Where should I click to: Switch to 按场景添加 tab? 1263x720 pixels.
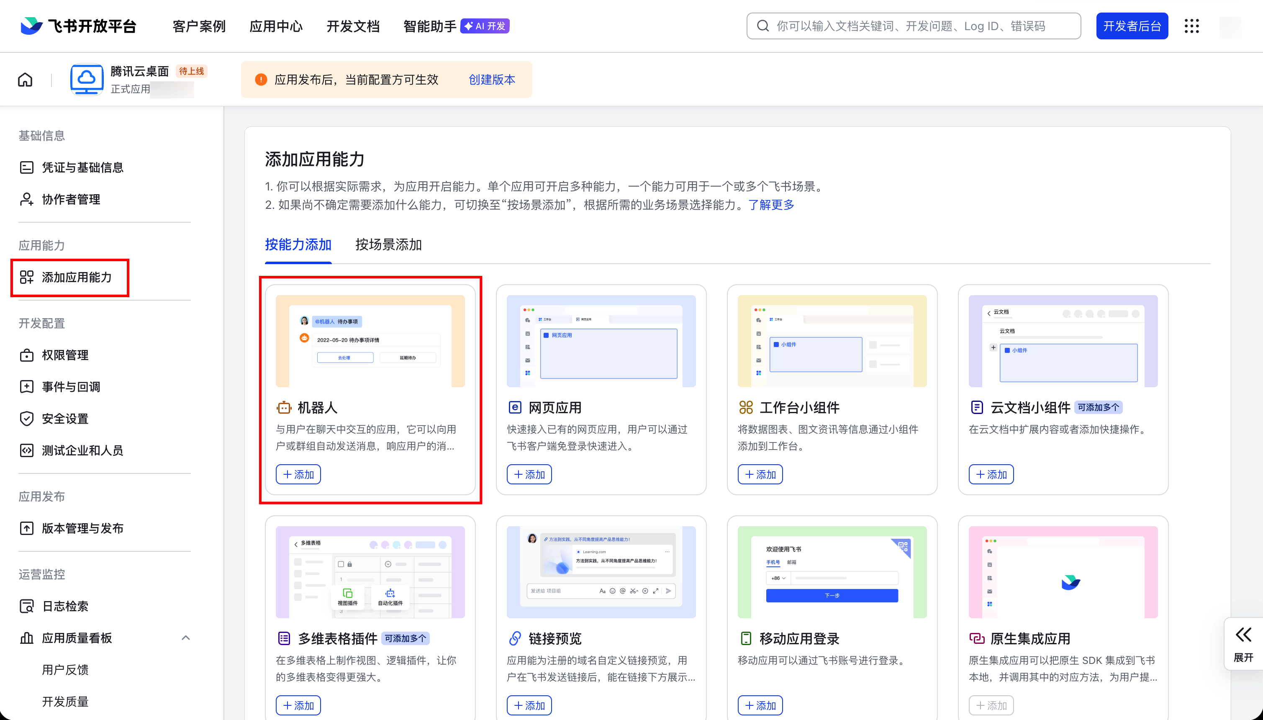point(388,245)
